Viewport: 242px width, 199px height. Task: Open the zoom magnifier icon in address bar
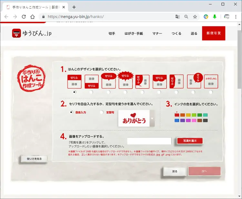pyautogui.click(x=186, y=17)
